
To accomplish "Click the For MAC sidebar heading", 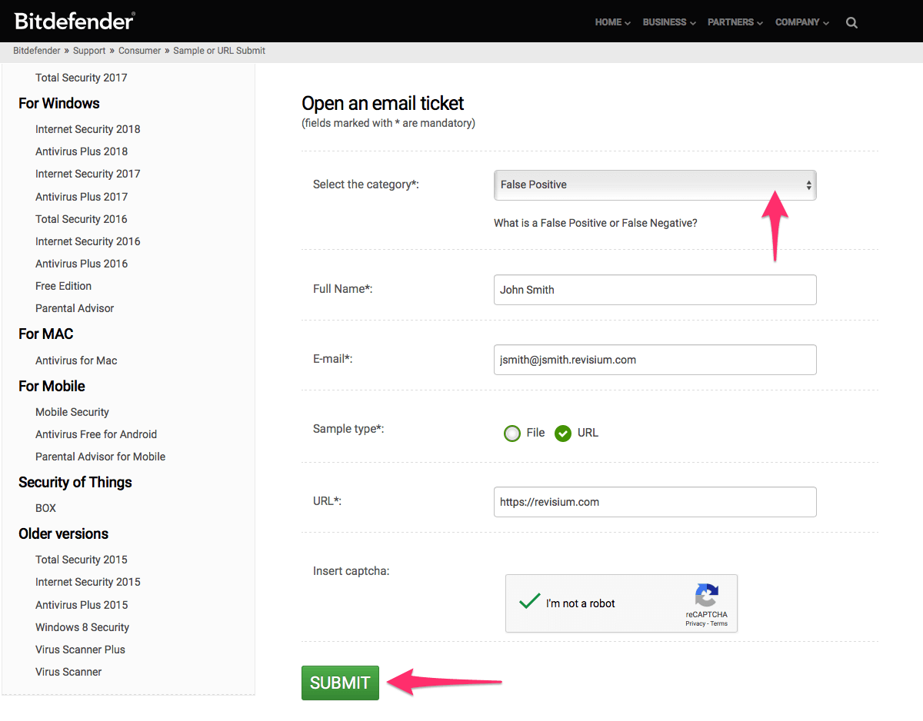I will [x=46, y=334].
